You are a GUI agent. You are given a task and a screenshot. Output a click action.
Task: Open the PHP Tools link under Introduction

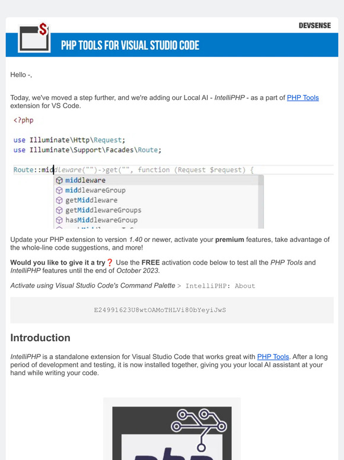pyautogui.click(x=273, y=357)
